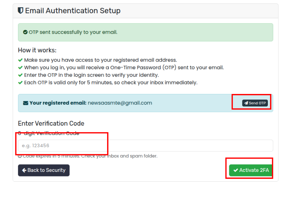Image resolution: width=296 pixels, height=198 pixels.
Task: Click the success check-circle icon in the alert
Action: [x=25, y=32]
